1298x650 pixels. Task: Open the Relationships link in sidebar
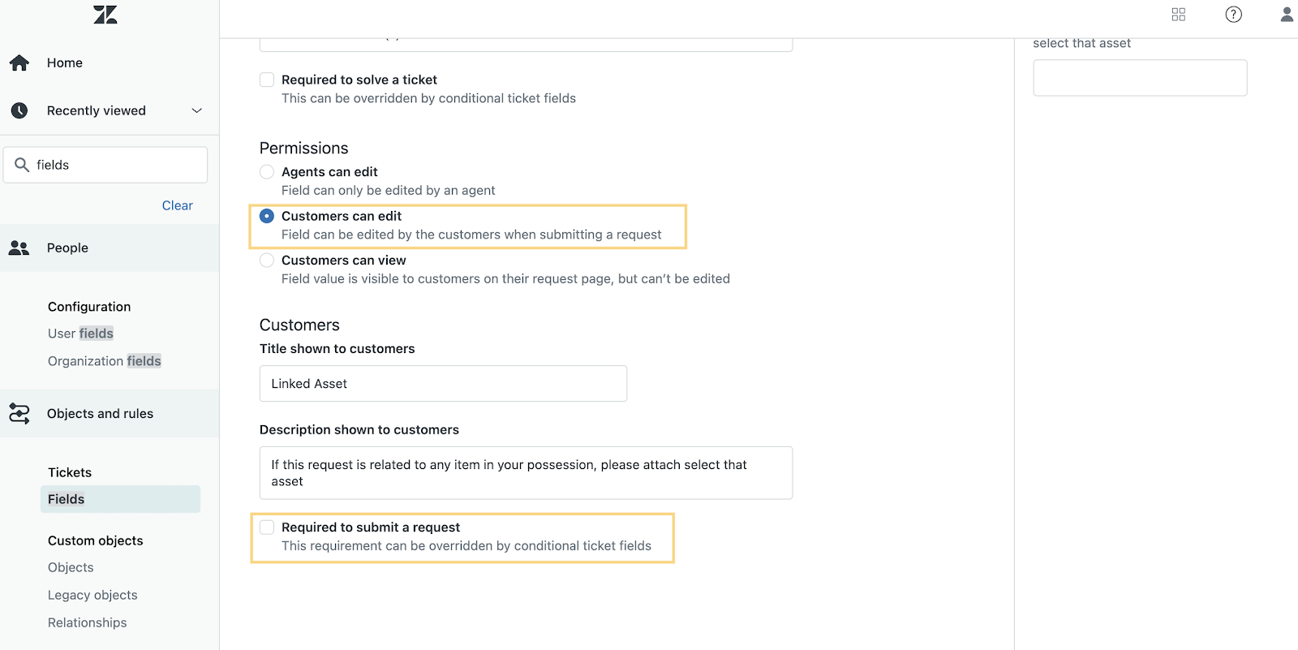coord(88,622)
